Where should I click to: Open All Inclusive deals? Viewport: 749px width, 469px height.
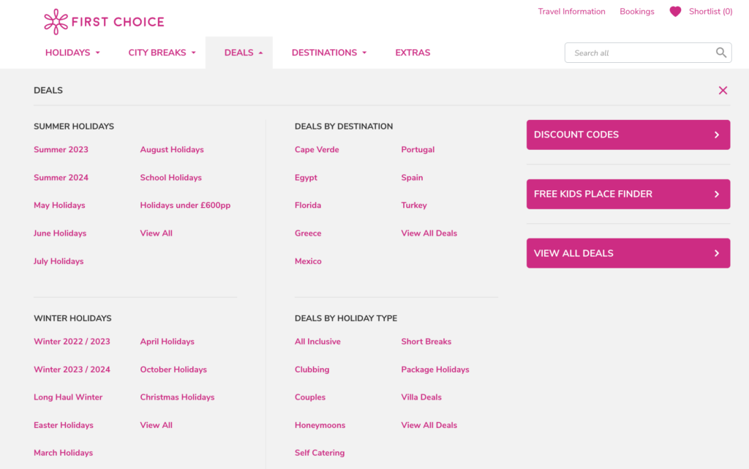[317, 342]
